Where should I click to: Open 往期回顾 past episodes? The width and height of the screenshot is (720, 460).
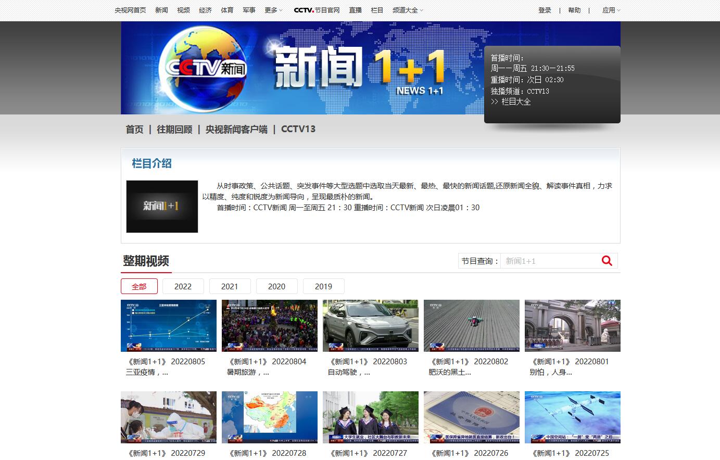[x=174, y=129]
